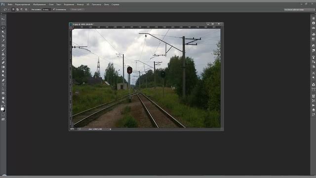Screen dimensions: 316x178
Task: Select the Quick Selection tool
Action: coord(3,32)
